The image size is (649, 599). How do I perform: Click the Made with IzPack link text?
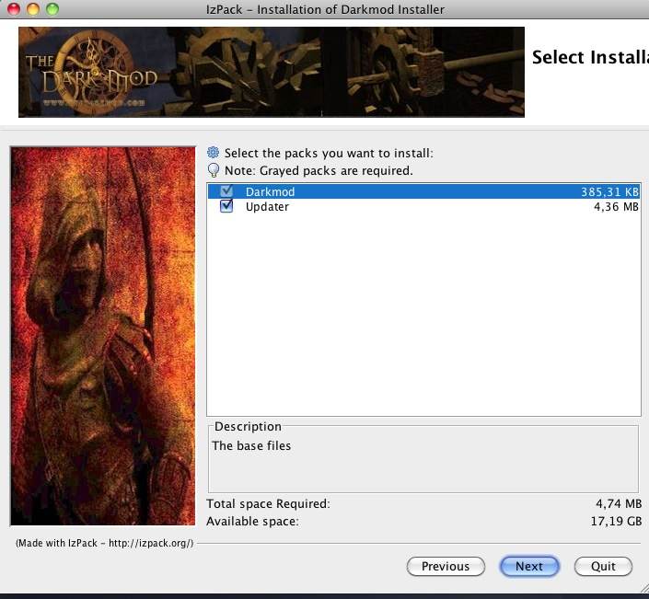point(104,543)
